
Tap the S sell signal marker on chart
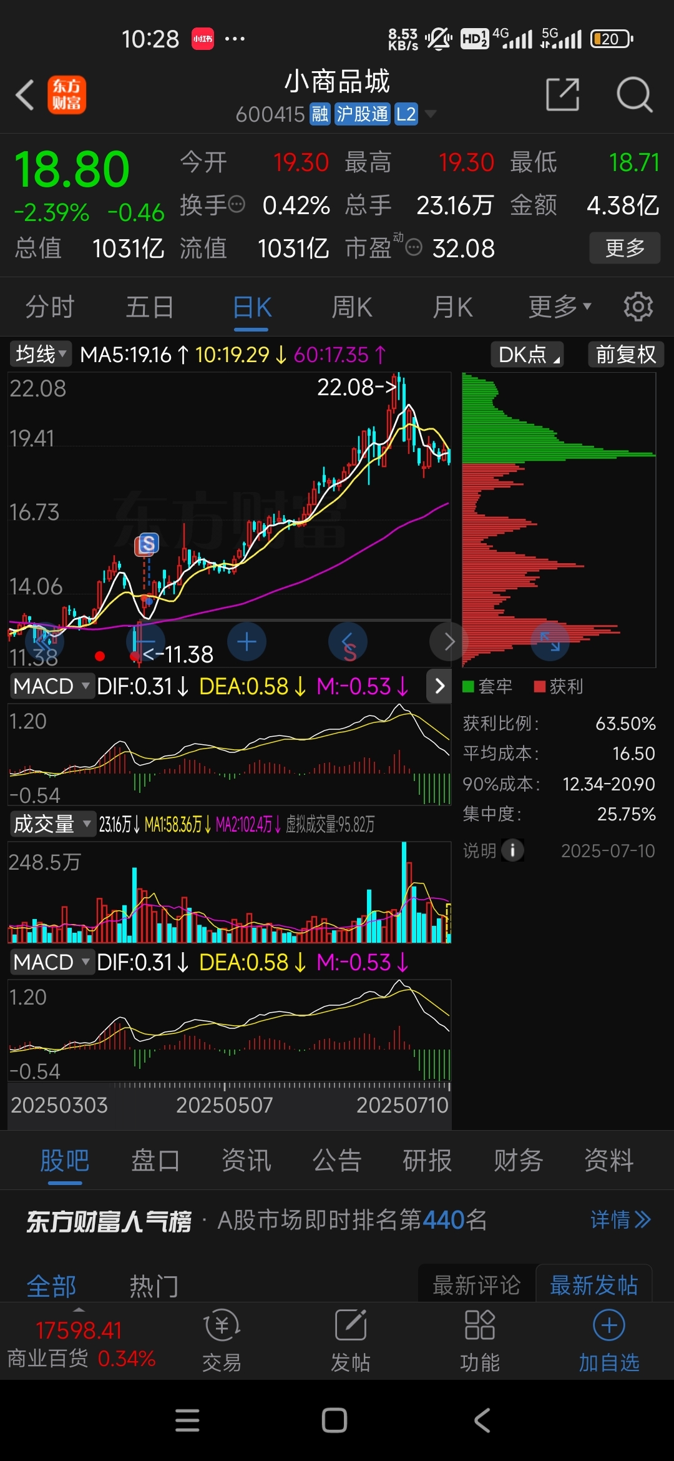coord(148,544)
